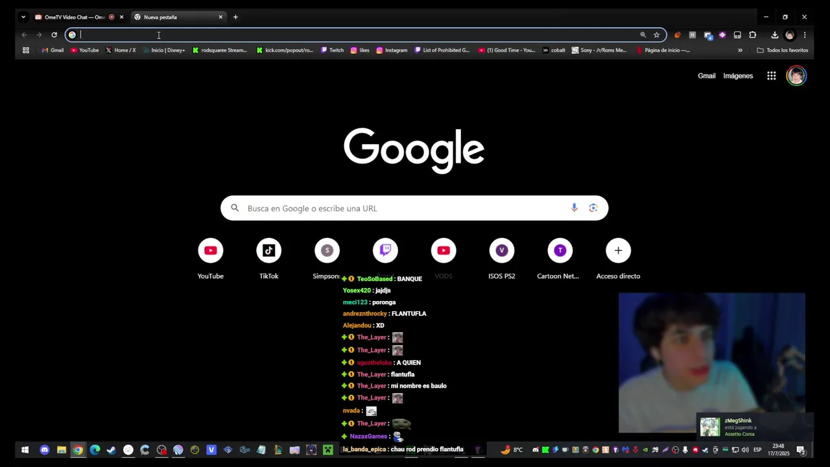Open the Google apps grid

pos(772,76)
